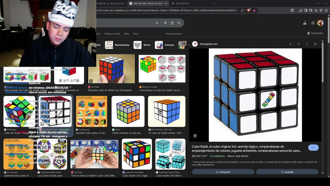Open Guardados saved items
This screenshot has width=330, height=186.
pyautogui.click(x=315, y=33)
